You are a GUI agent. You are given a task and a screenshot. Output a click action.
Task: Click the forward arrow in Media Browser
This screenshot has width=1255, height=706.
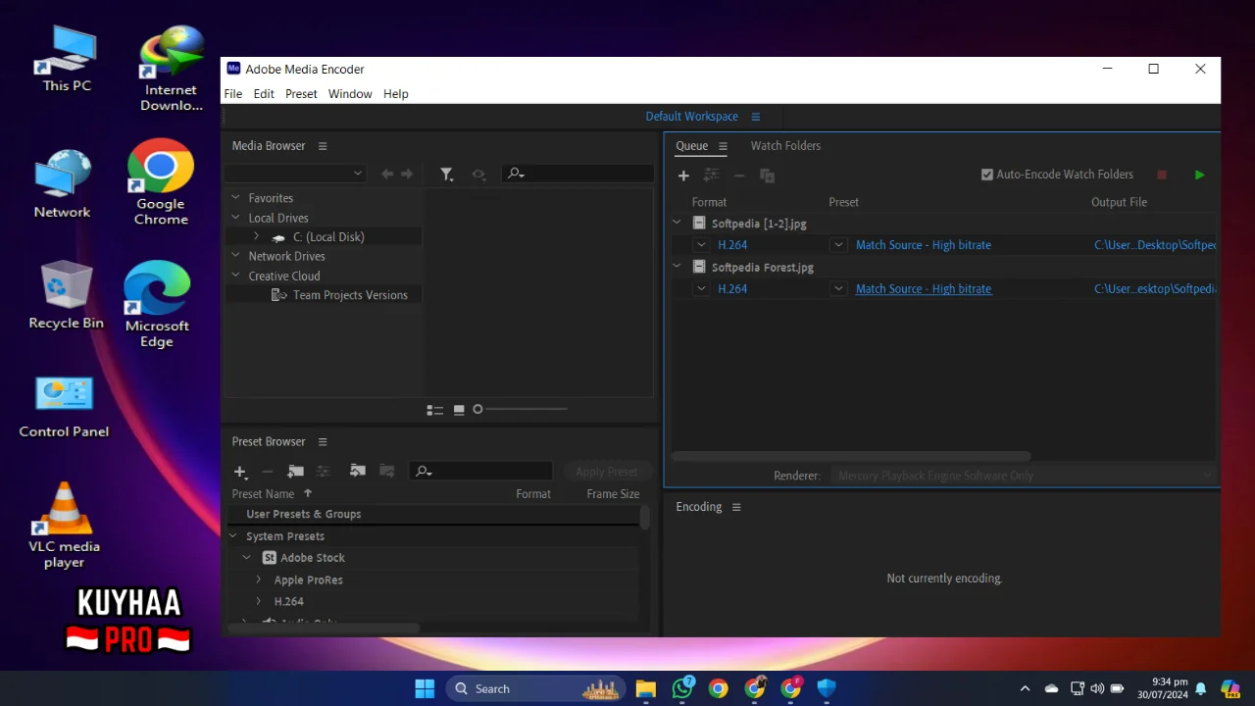click(x=407, y=174)
